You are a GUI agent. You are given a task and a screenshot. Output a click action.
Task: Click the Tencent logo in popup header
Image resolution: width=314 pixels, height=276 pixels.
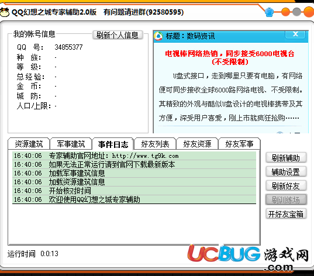coord(158,36)
